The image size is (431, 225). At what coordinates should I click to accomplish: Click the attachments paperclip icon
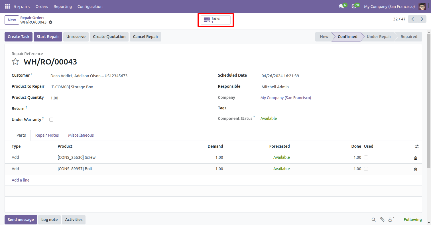(x=382, y=220)
